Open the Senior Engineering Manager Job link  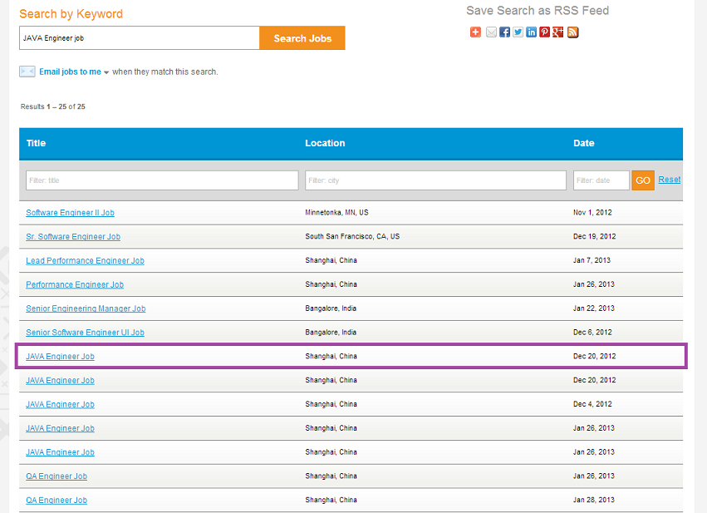(86, 308)
